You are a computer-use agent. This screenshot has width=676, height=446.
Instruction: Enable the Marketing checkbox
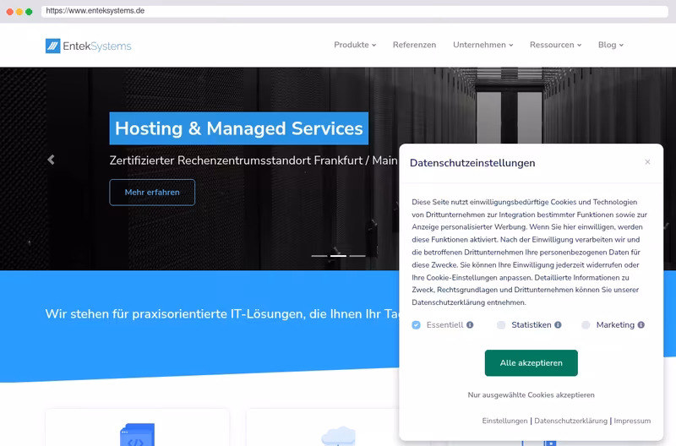(586, 325)
